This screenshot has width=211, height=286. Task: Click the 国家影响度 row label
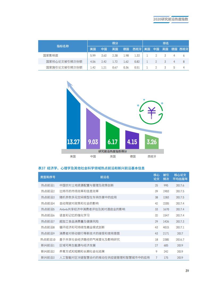51,56
